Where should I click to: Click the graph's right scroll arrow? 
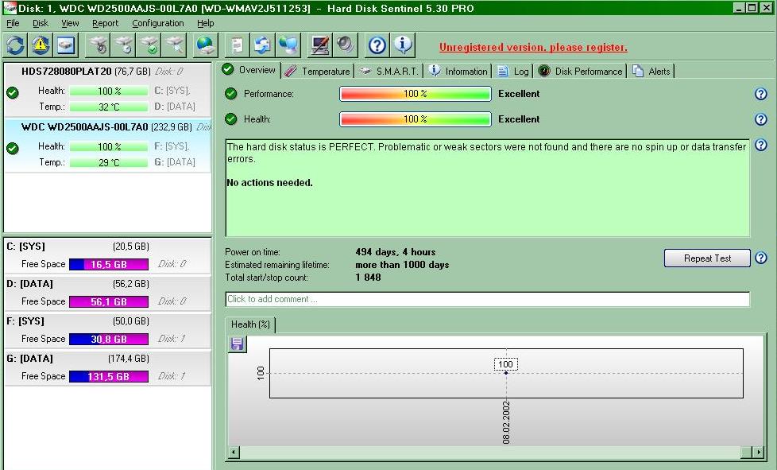pos(758,453)
